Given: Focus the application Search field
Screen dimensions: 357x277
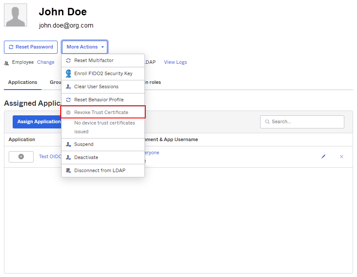Looking at the screenshot, I should [x=306, y=122].
